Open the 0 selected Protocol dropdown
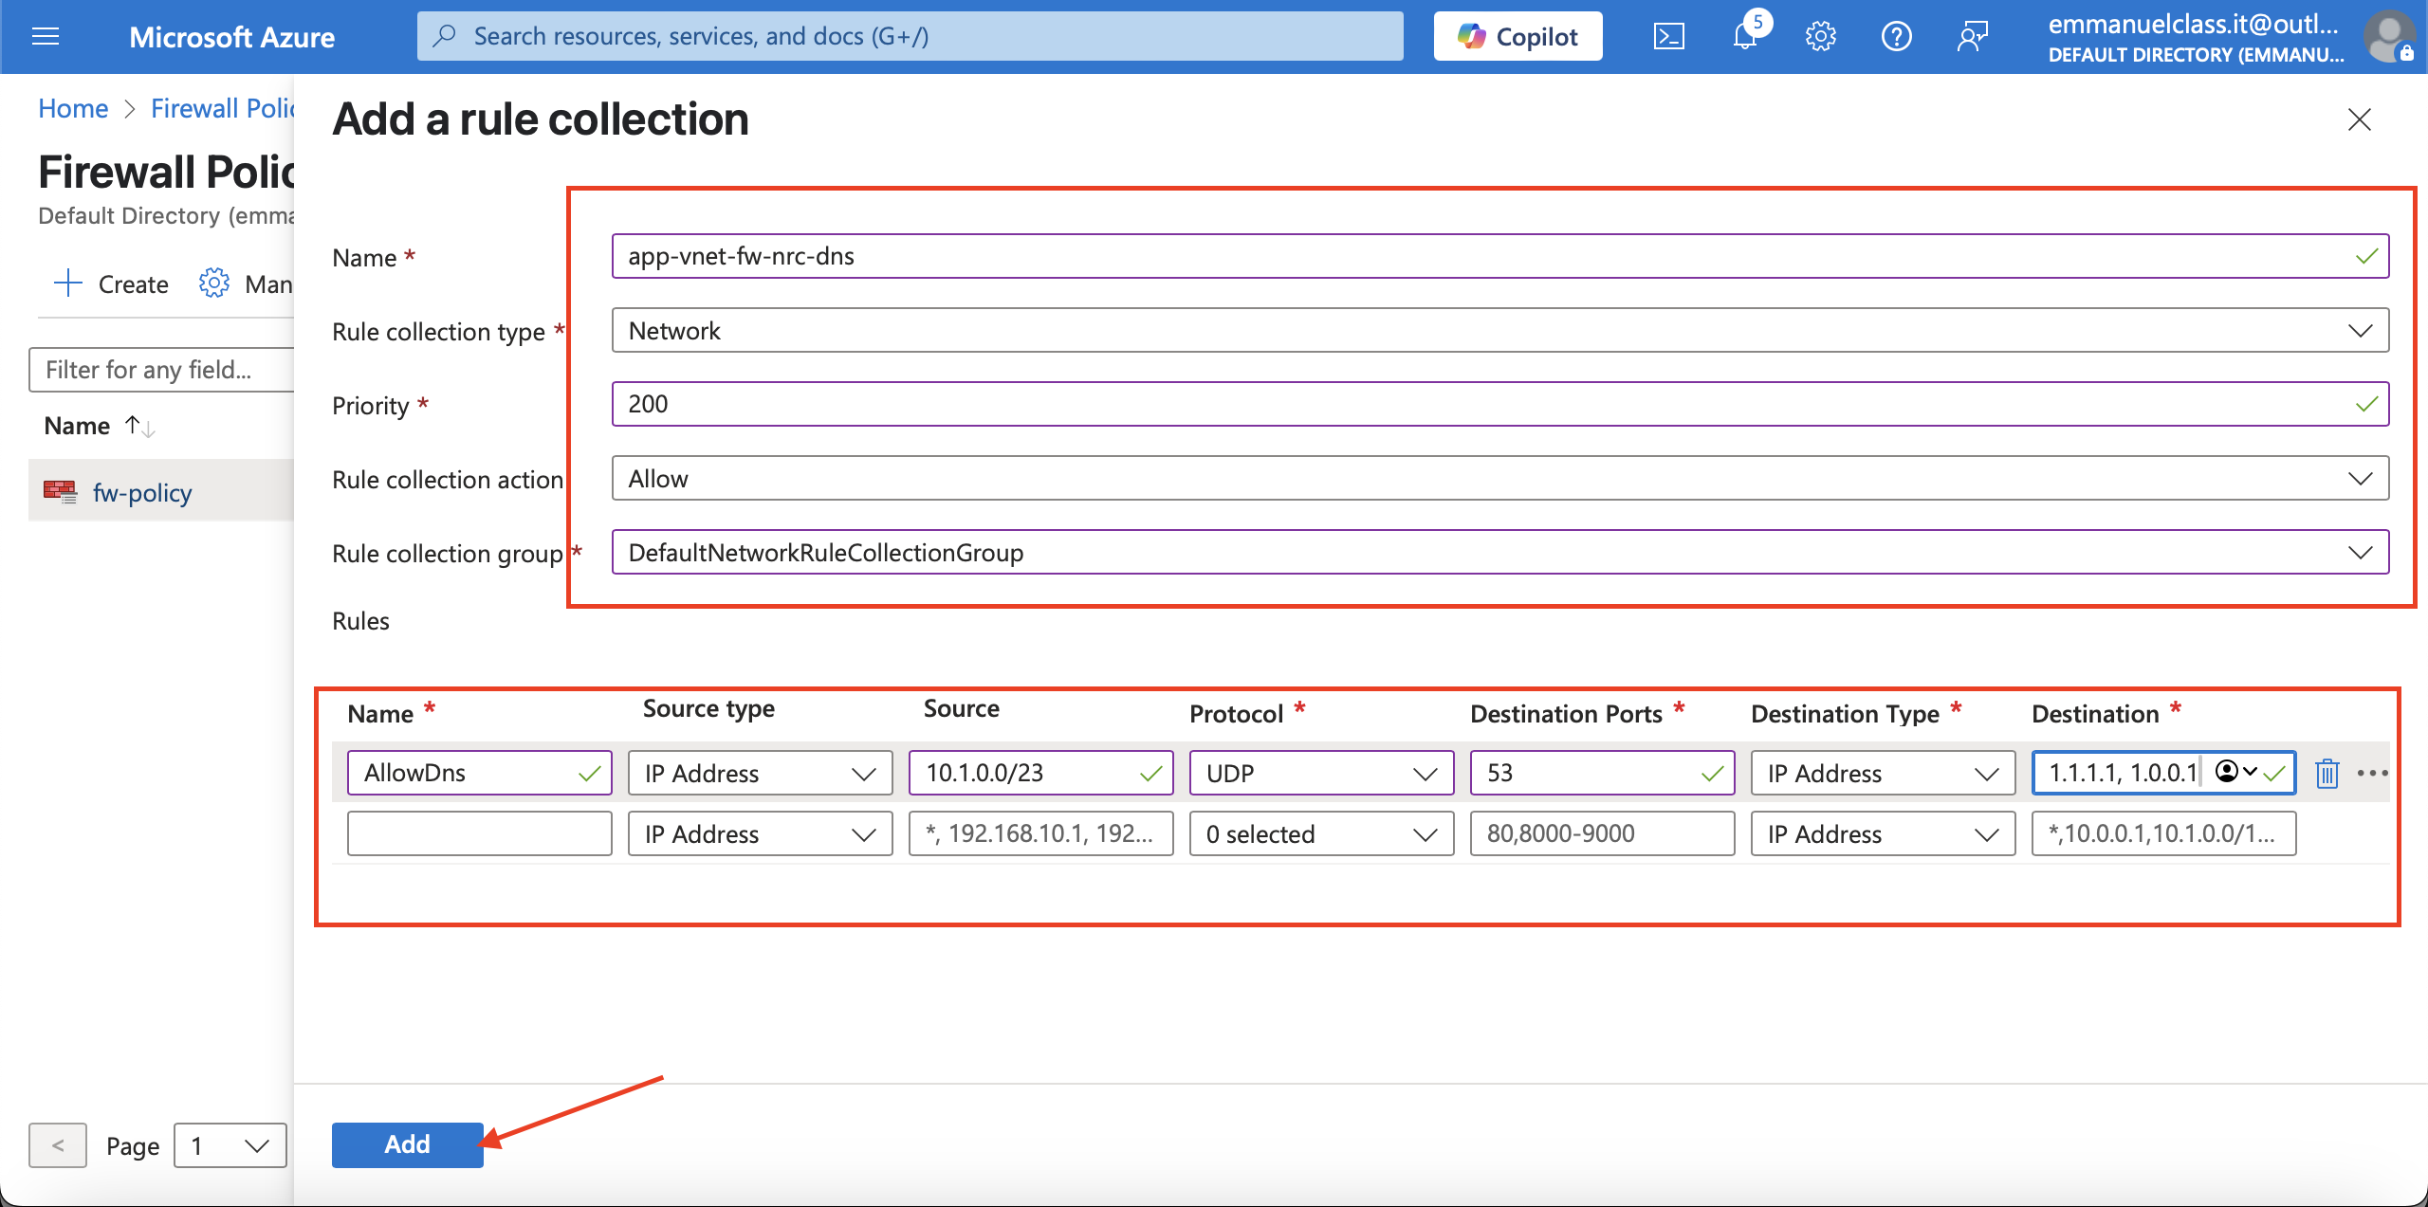Image resolution: width=2428 pixels, height=1207 pixels. [1322, 833]
